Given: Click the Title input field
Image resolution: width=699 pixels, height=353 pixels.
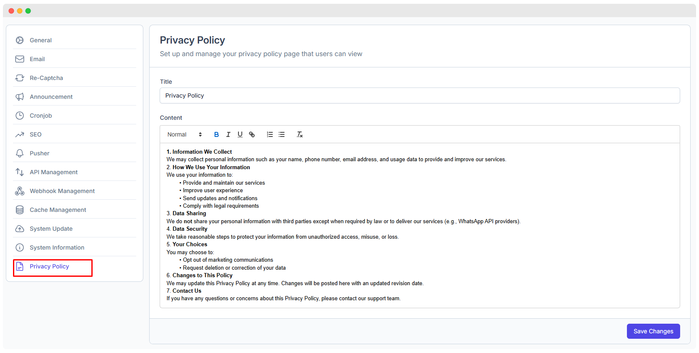Looking at the screenshot, I should pyautogui.click(x=419, y=95).
